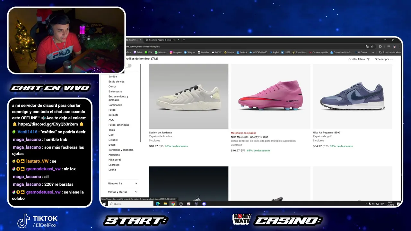
Task: Click the translate page icon in address bar
Action: tap(367, 47)
